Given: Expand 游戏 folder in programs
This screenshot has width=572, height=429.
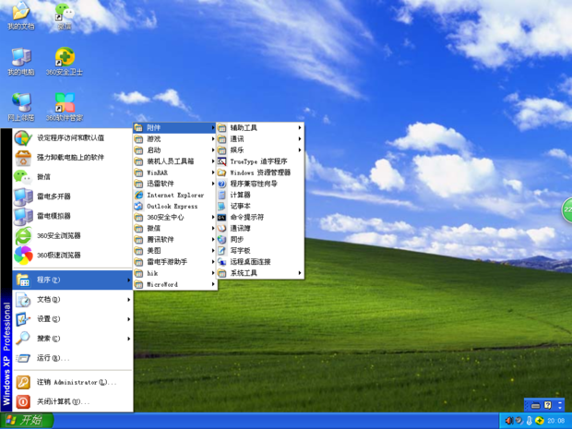Looking at the screenshot, I should pos(175,139).
